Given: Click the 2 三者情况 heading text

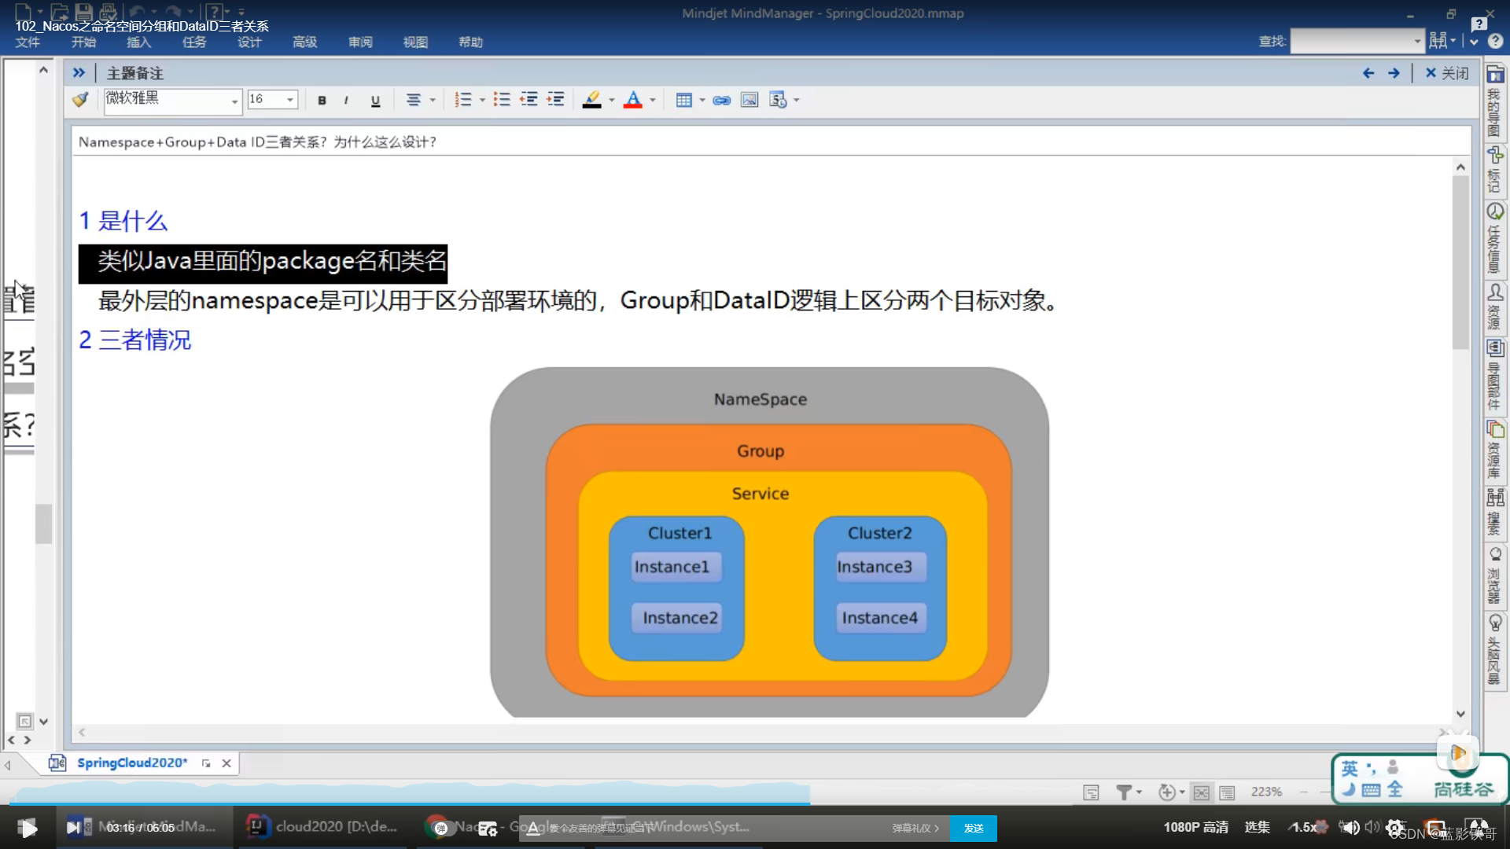Looking at the screenshot, I should [135, 340].
